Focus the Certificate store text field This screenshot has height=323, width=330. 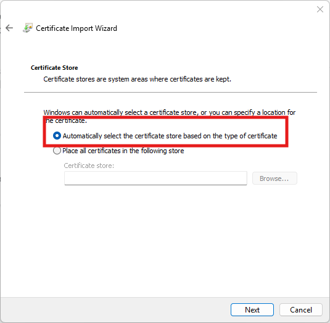(x=155, y=178)
